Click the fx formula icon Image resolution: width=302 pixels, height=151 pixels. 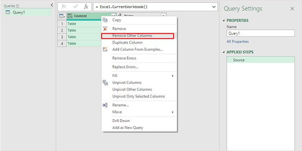point(86,7)
